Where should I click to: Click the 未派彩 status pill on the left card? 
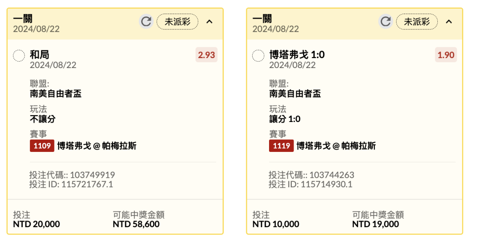[x=177, y=22]
